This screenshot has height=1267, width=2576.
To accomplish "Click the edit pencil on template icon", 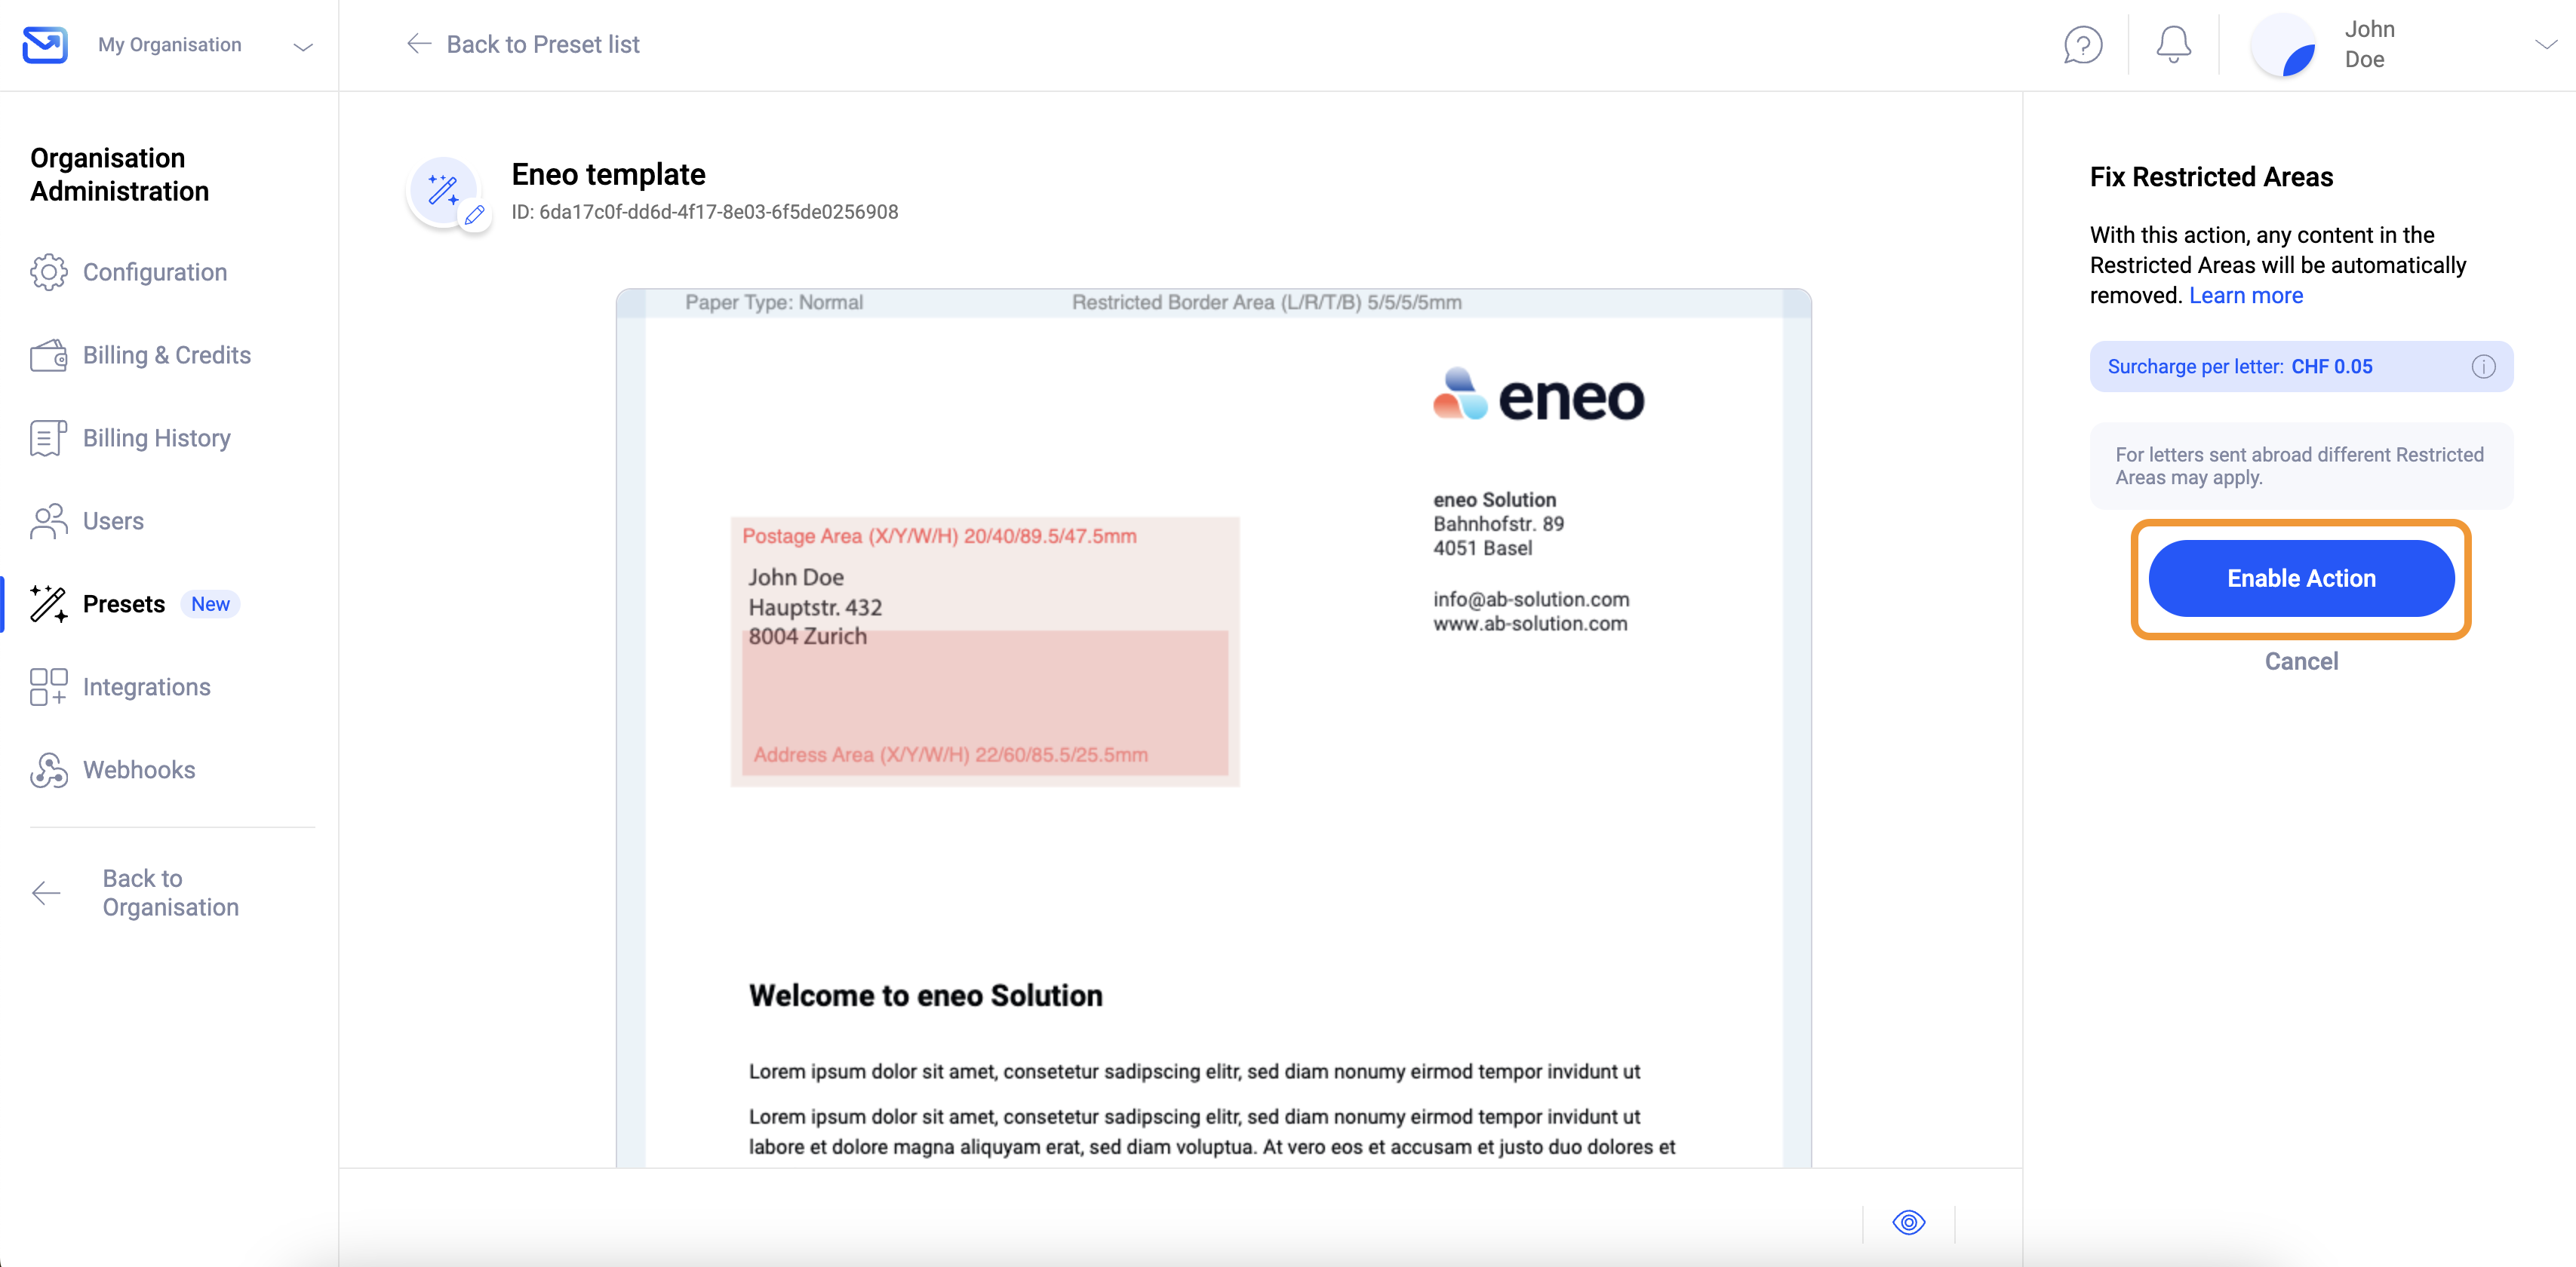I will [x=475, y=215].
